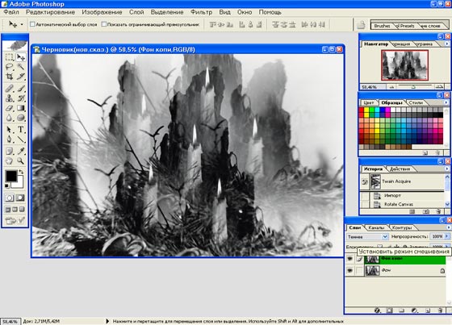452x325 pixels.
Task: Enable Автоматический выбор слоя checkbox
Action: pos(32,24)
